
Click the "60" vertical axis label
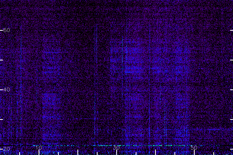click(6, 30)
